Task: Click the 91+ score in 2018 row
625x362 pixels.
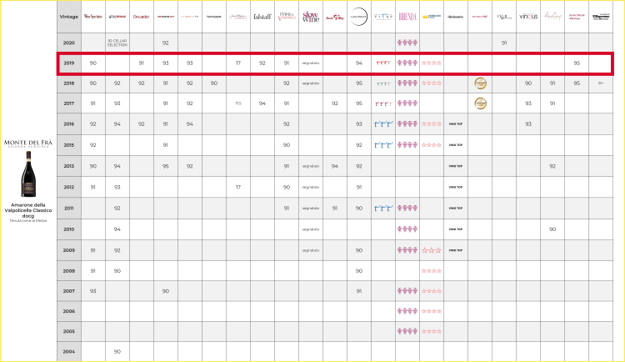Action: [601, 83]
